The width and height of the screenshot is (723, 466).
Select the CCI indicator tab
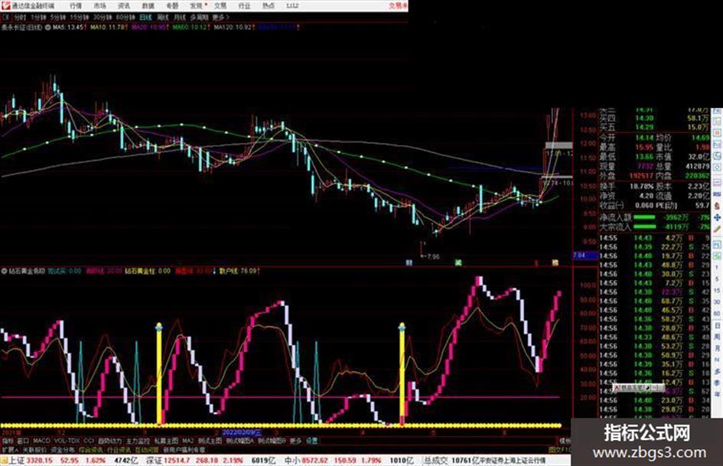89,441
